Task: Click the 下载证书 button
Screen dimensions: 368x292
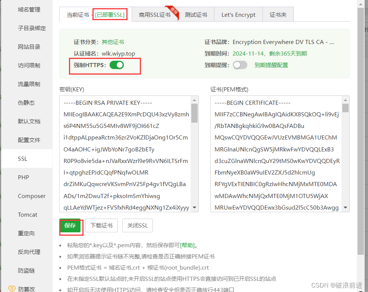Action: click(x=101, y=225)
